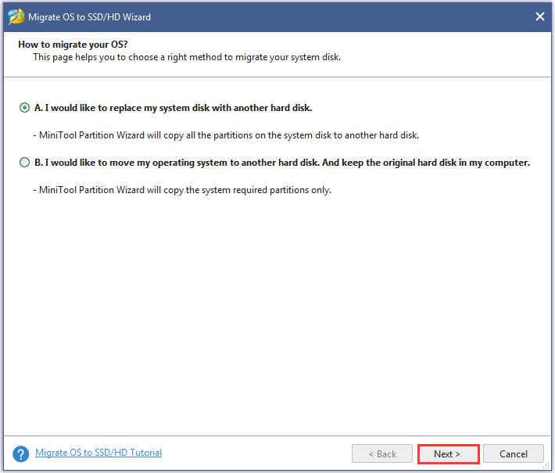Screen dimensions: 555x473
Task: Click the blue help question mark icon
Action: [x=21, y=454]
